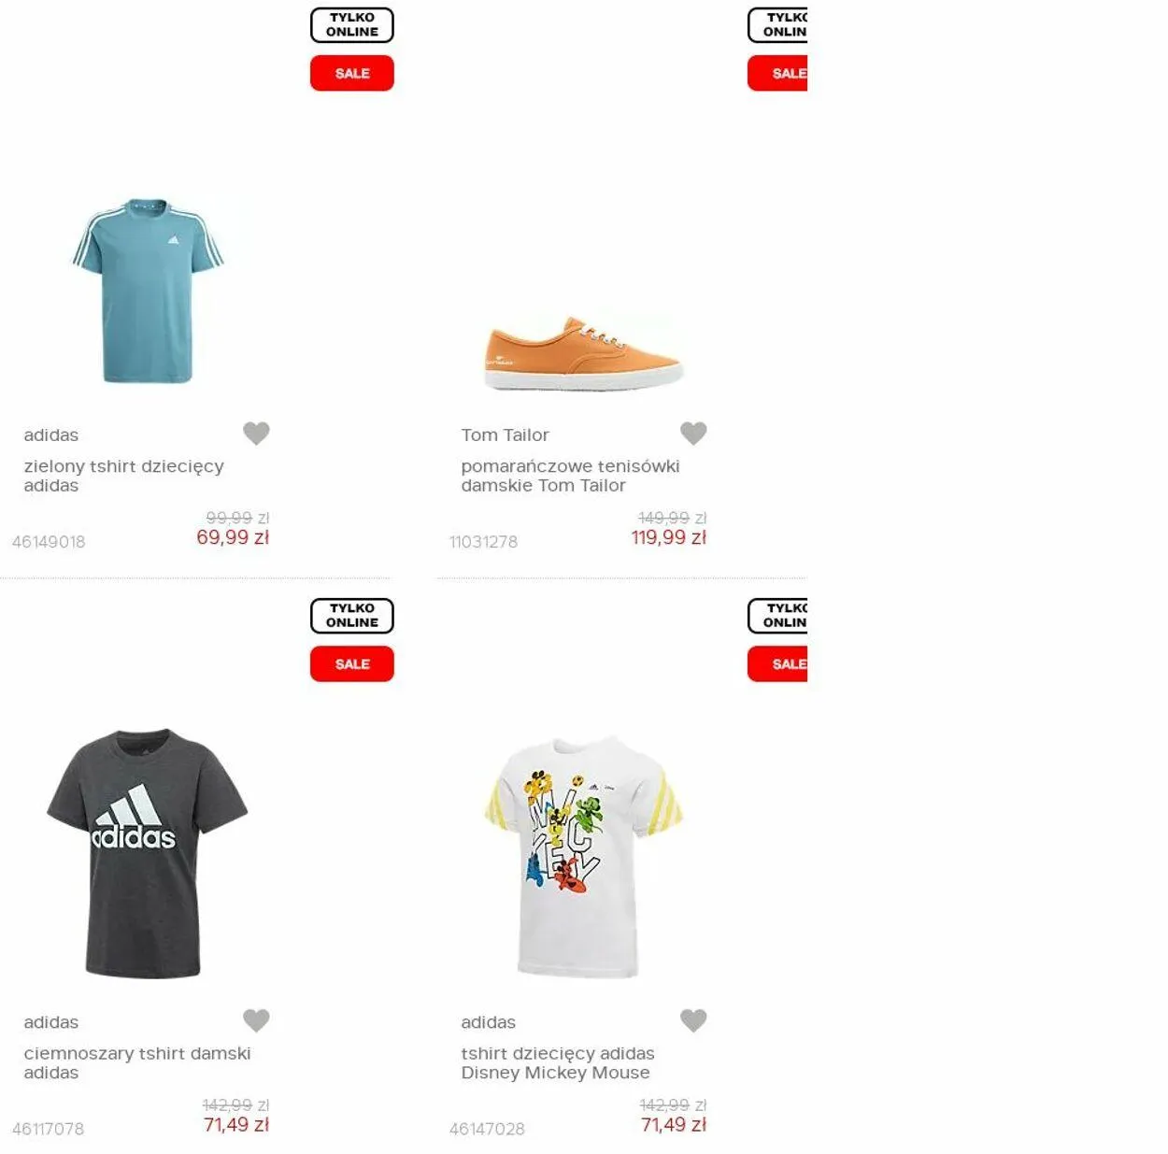Click the SALE badge above dark grey tshirt
1168x1154 pixels.
(352, 663)
